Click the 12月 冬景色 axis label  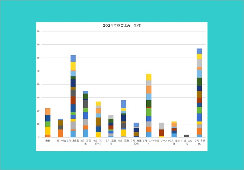coord(199,142)
